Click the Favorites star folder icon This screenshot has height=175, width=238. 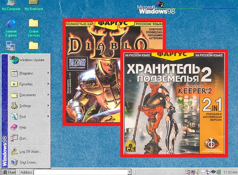(x=14, y=84)
